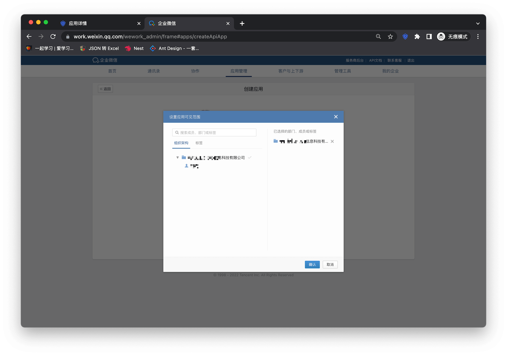The image size is (507, 355).
Task: Toggle the checkmark next to company department
Action: click(250, 158)
